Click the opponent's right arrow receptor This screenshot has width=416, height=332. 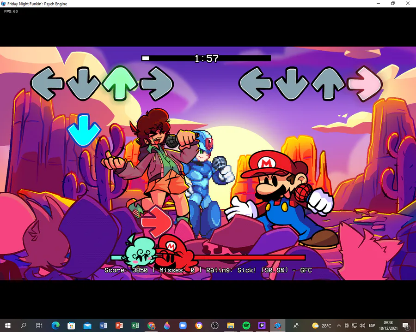157,83
